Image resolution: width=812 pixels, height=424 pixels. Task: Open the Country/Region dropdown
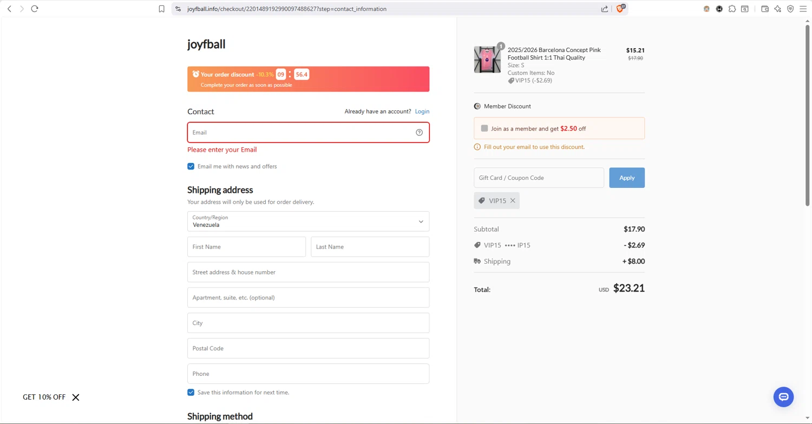[308, 221]
